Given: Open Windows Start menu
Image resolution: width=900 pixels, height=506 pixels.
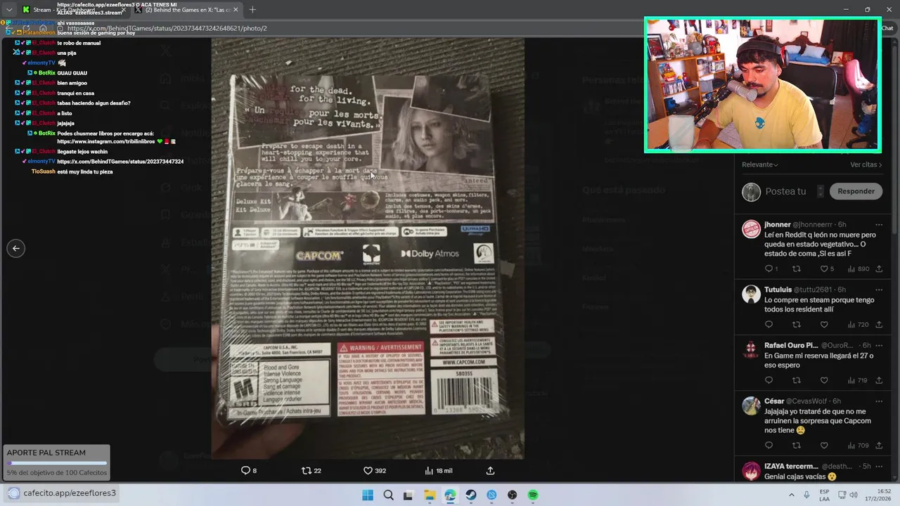Looking at the screenshot, I should pos(368,495).
